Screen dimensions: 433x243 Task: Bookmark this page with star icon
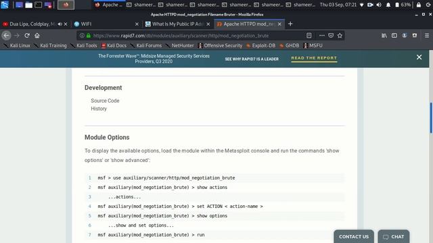(x=340, y=35)
